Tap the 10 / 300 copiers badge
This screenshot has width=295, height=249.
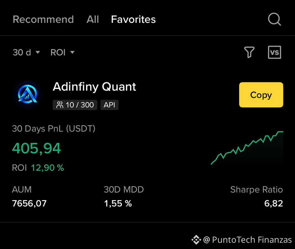tap(75, 105)
